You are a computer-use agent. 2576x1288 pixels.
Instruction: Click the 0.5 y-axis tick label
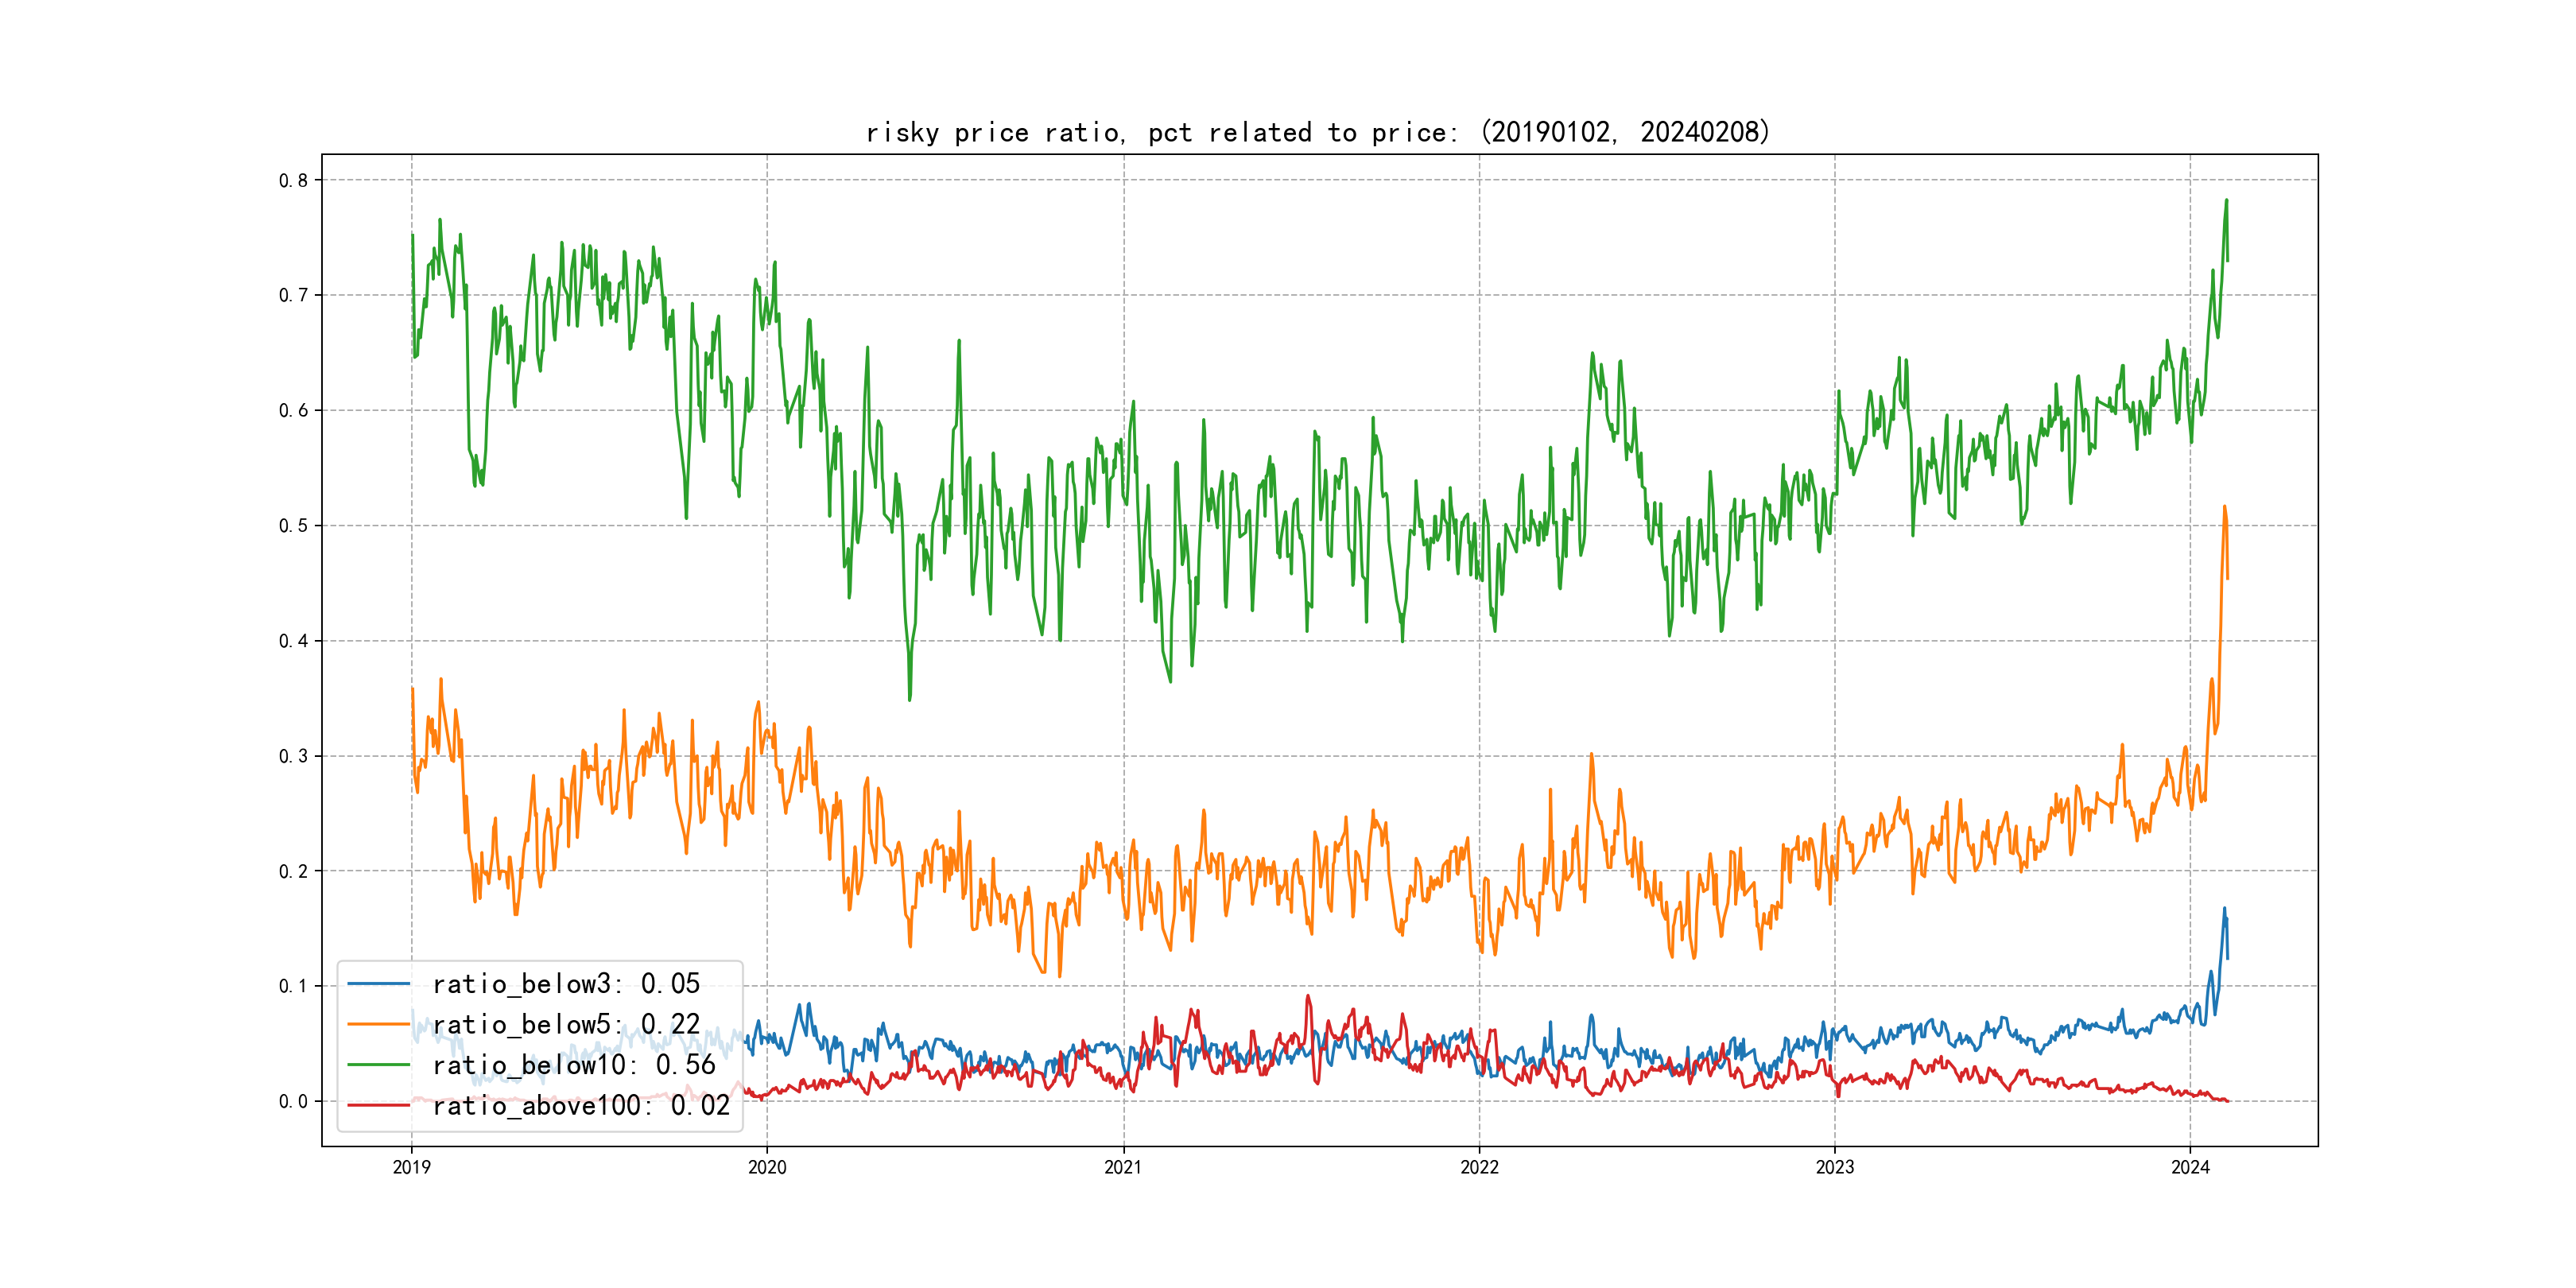click(x=293, y=526)
